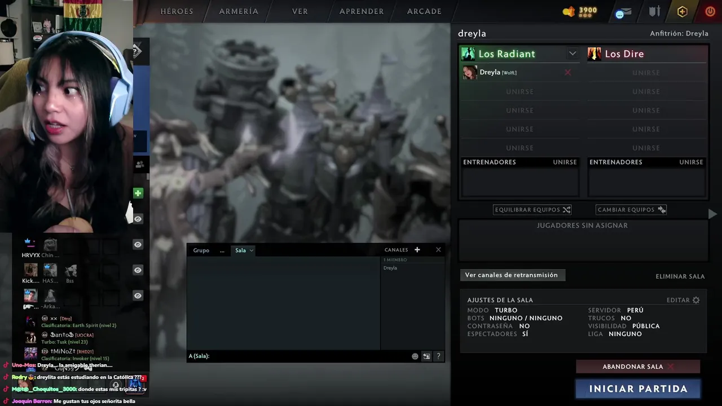Click Dreyla's avatar in Radiant slot
The width and height of the screenshot is (722, 406).
tap(470, 72)
